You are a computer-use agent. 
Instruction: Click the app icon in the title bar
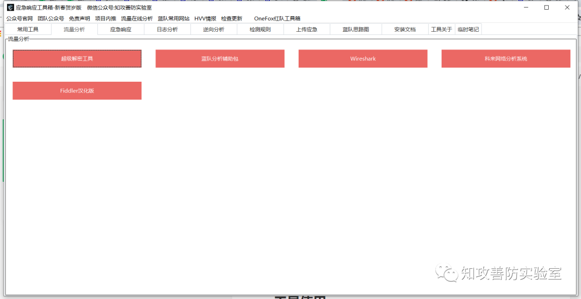[10, 8]
